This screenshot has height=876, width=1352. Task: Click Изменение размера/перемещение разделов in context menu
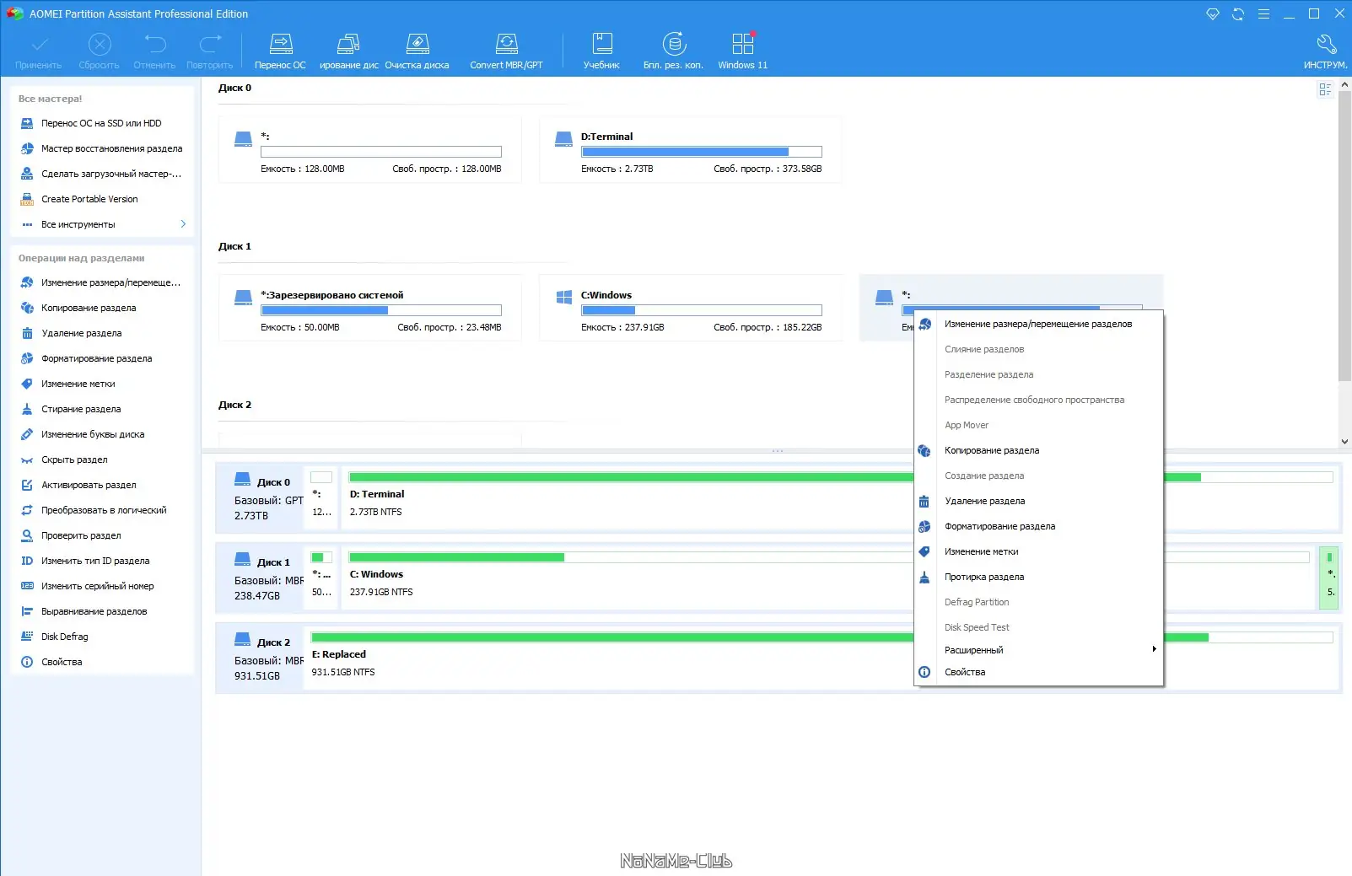[1039, 324]
